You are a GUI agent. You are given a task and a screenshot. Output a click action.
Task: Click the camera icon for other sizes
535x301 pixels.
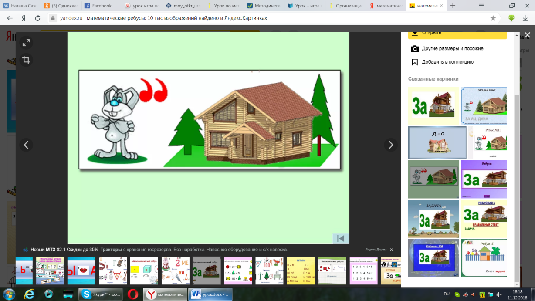click(x=415, y=49)
